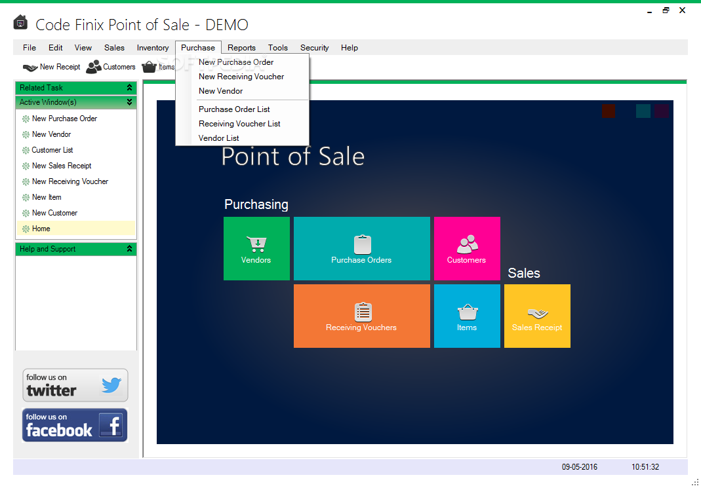
Task: Open the pink Customers tile
Action: (x=467, y=249)
